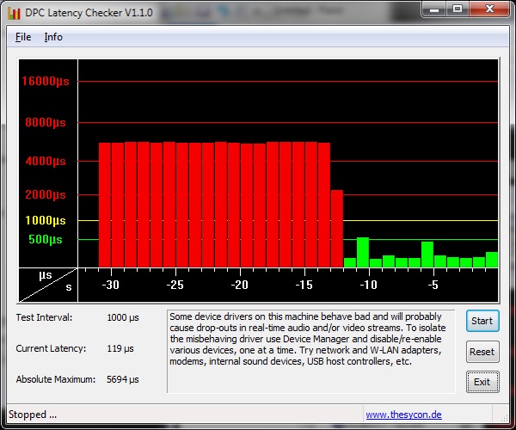The width and height of the screenshot is (516, 430).
Task: Click the shortest red bar in the graph
Action: [x=337, y=228]
